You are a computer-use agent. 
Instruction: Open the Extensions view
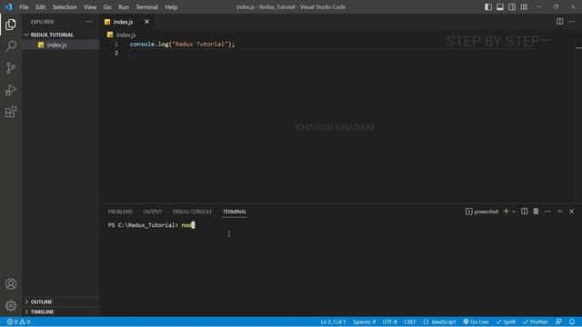pos(11,112)
